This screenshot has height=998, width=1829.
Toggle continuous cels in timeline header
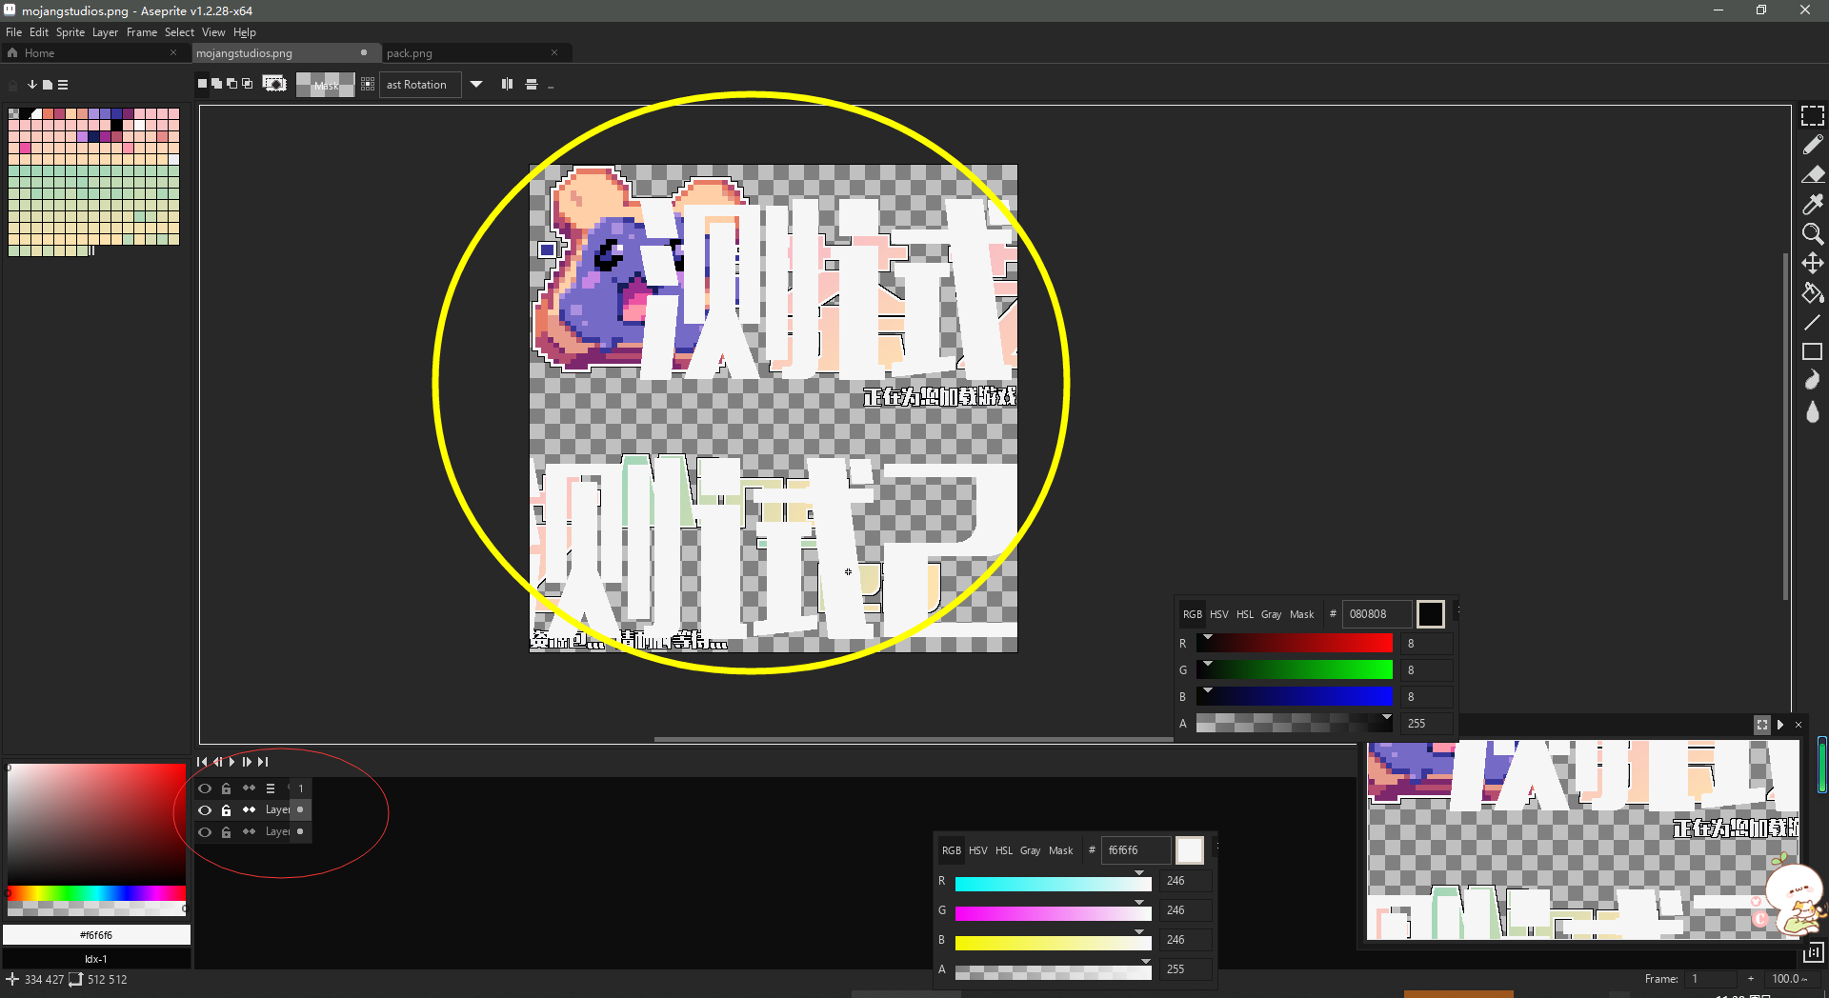pyautogui.click(x=249, y=788)
